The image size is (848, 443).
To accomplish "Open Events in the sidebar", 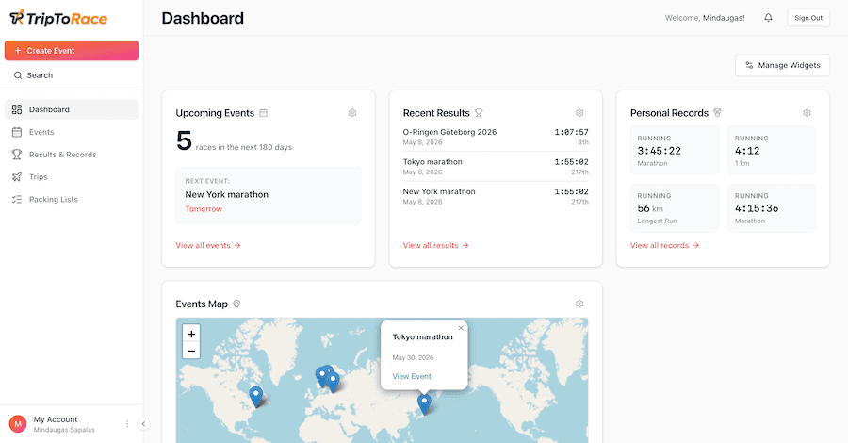I will (x=72, y=132).
